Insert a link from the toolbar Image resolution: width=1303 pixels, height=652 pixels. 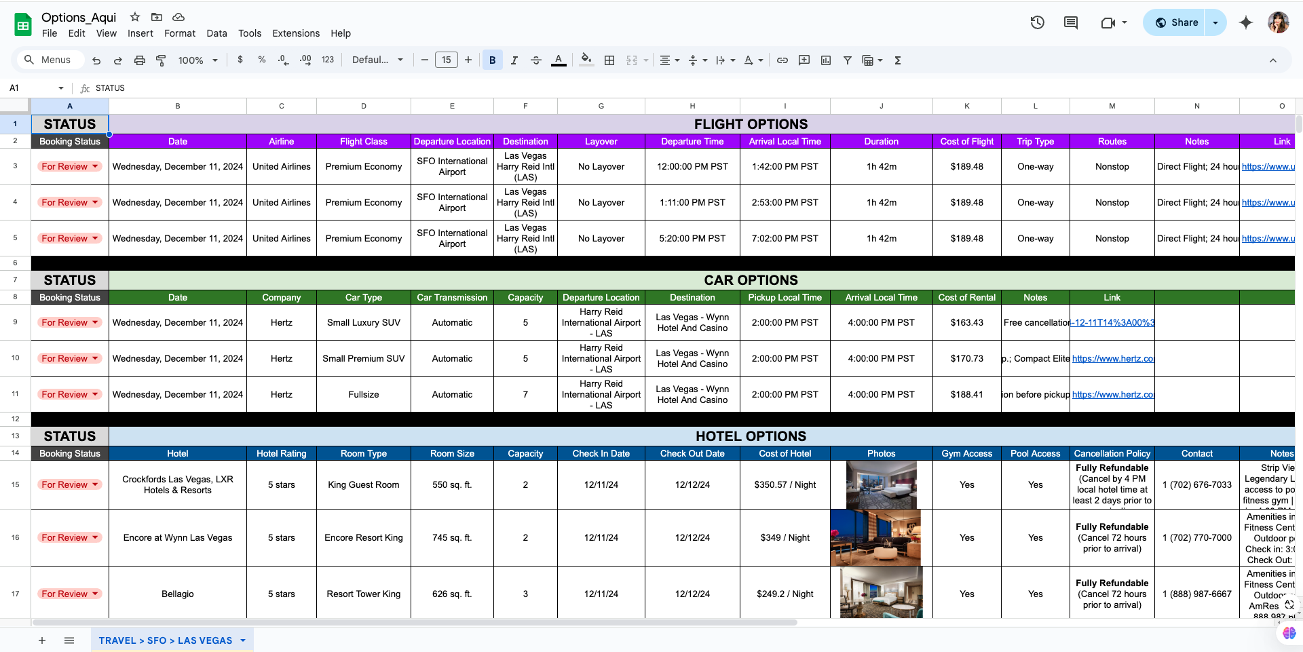tap(782, 60)
